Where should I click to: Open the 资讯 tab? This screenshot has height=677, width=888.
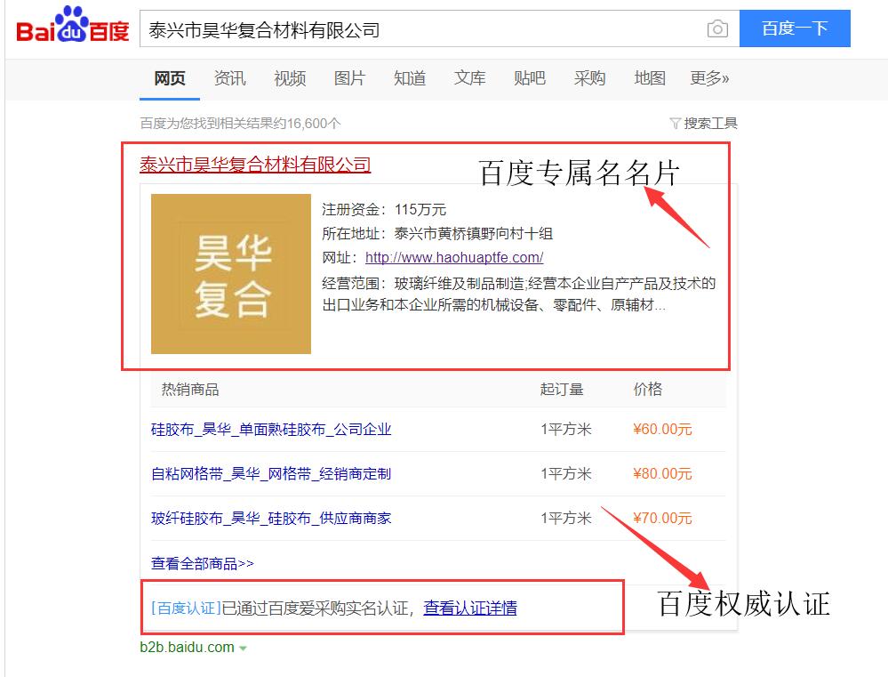click(x=228, y=78)
